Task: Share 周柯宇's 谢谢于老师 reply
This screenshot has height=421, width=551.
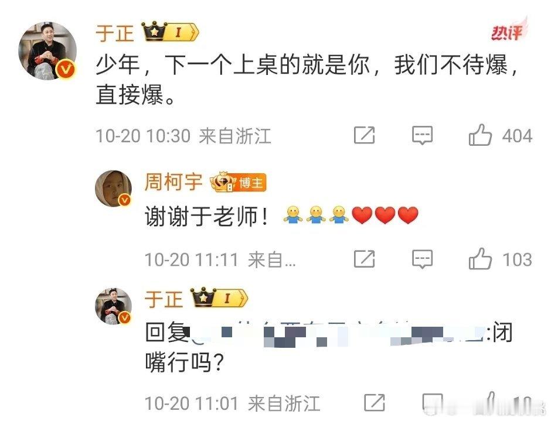Action: click(x=364, y=259)
